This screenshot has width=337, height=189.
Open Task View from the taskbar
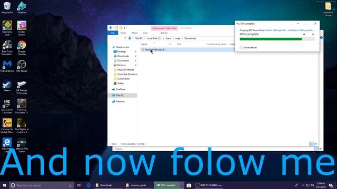[x=78, y=185]
